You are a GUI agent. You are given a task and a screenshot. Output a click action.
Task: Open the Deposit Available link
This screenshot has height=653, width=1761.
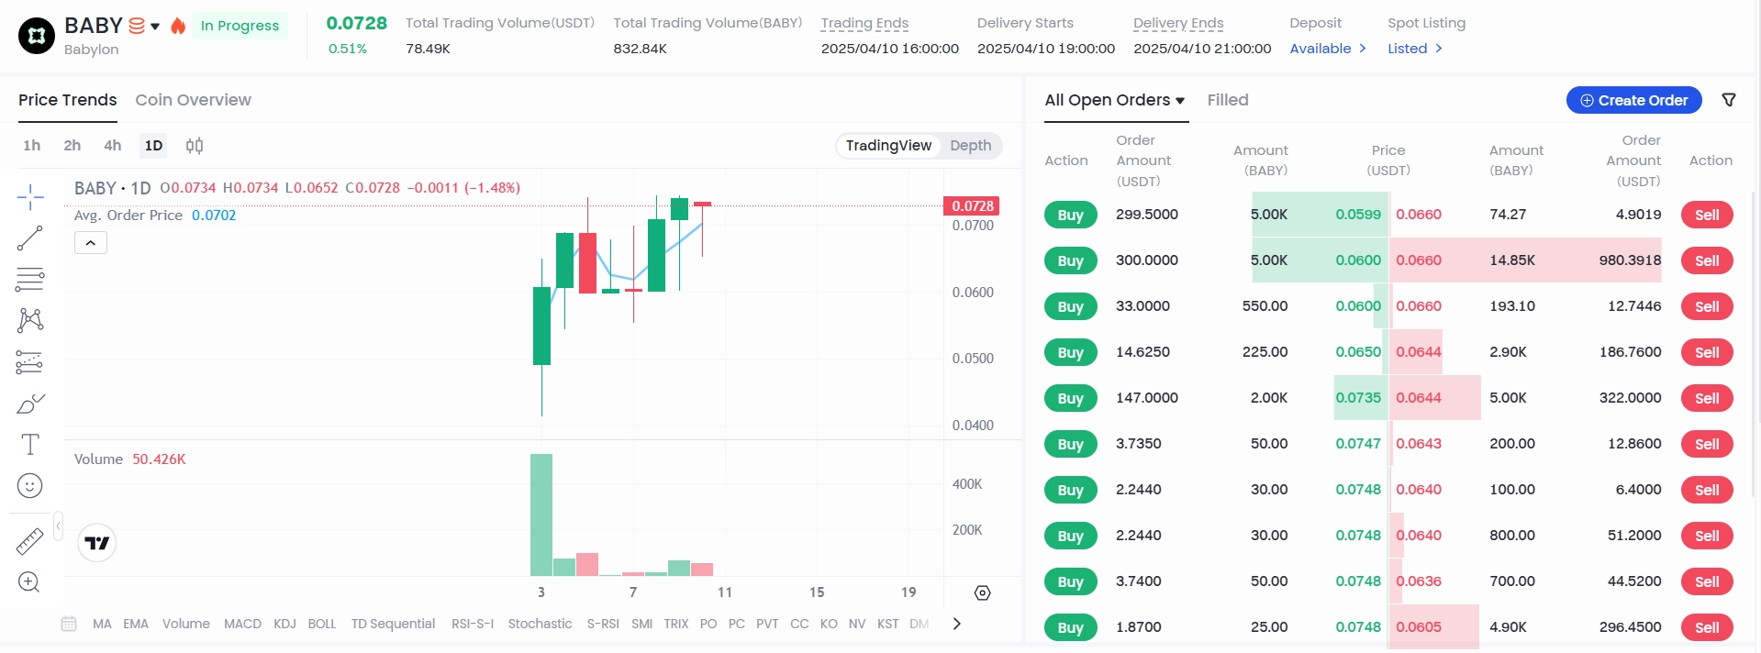coord(1328,49)
